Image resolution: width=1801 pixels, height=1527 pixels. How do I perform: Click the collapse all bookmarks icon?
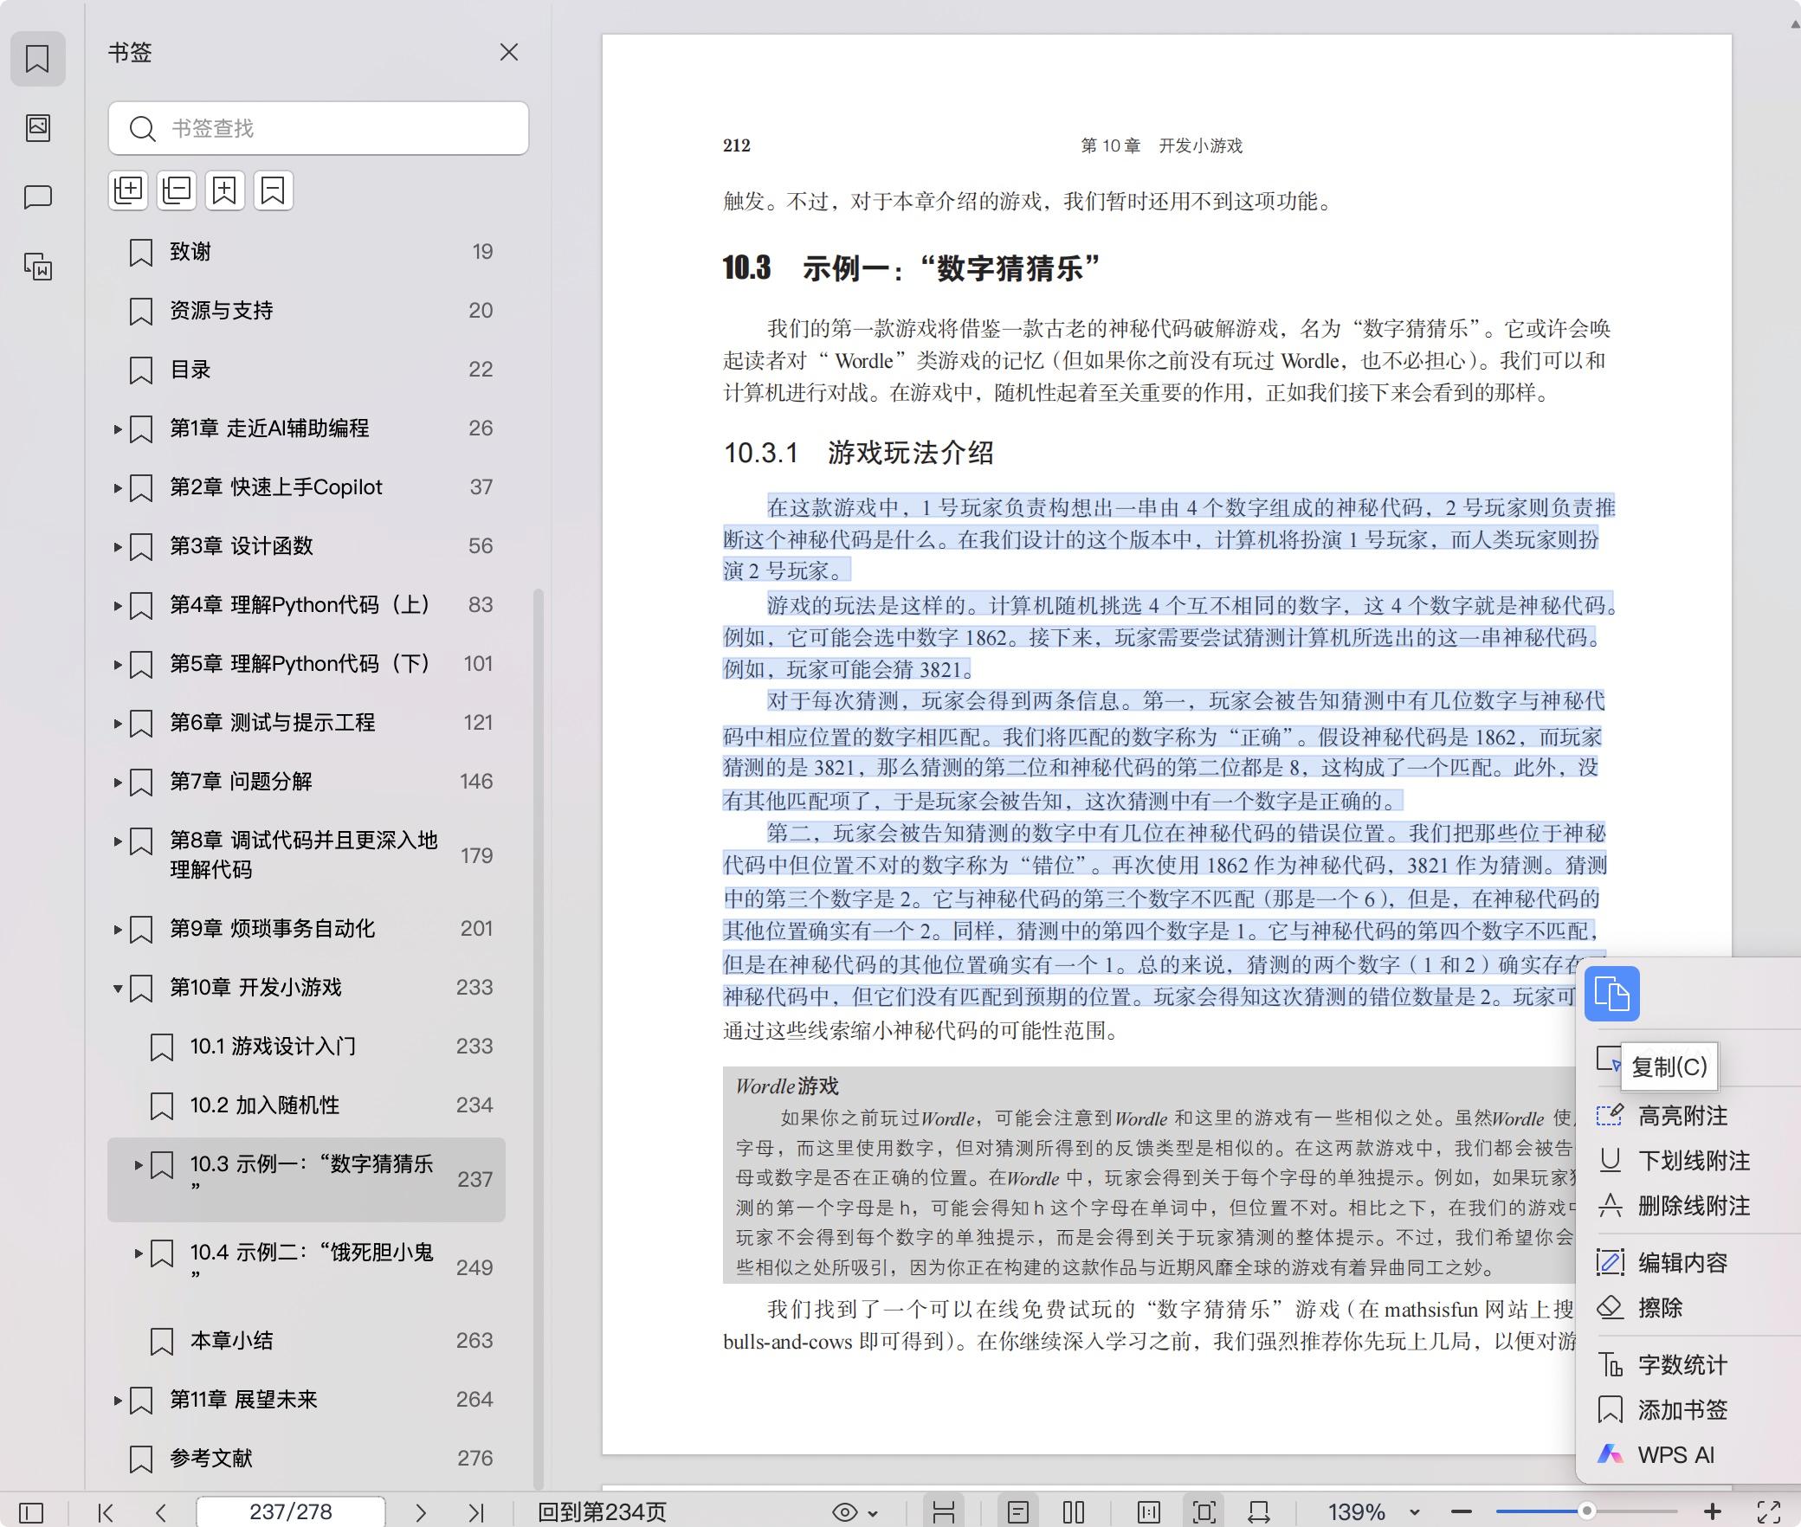pyautogui.click(x=177, y=190)
